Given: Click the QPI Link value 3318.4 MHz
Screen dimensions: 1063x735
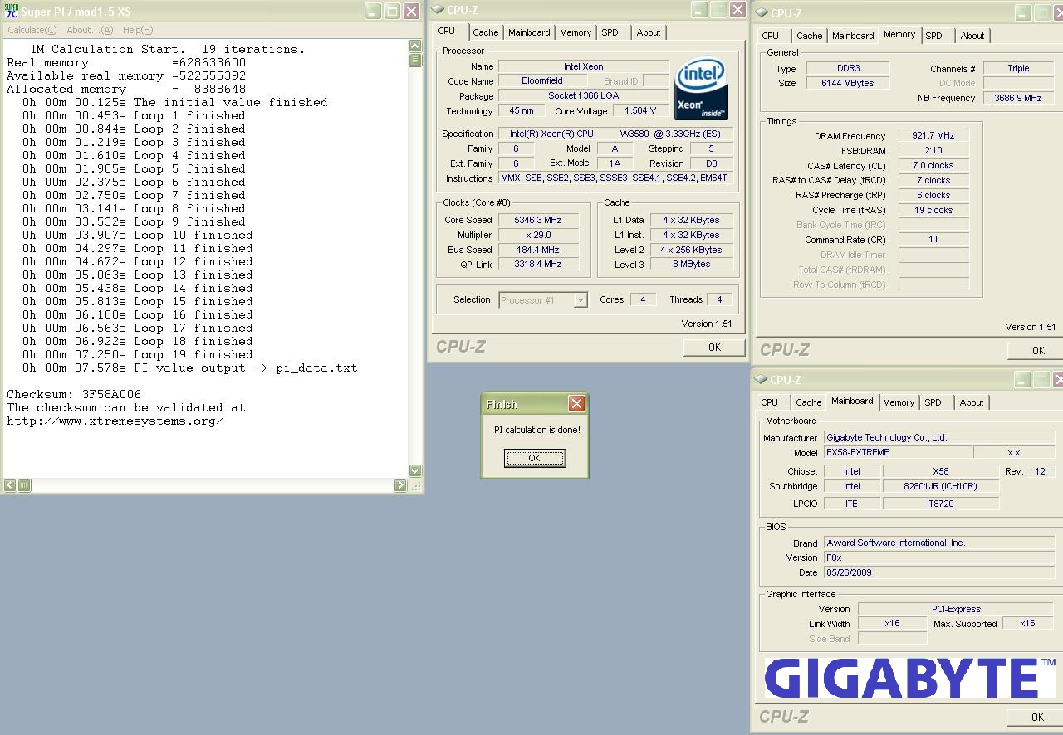Looking at the screenshot, I should pos(538,264).
